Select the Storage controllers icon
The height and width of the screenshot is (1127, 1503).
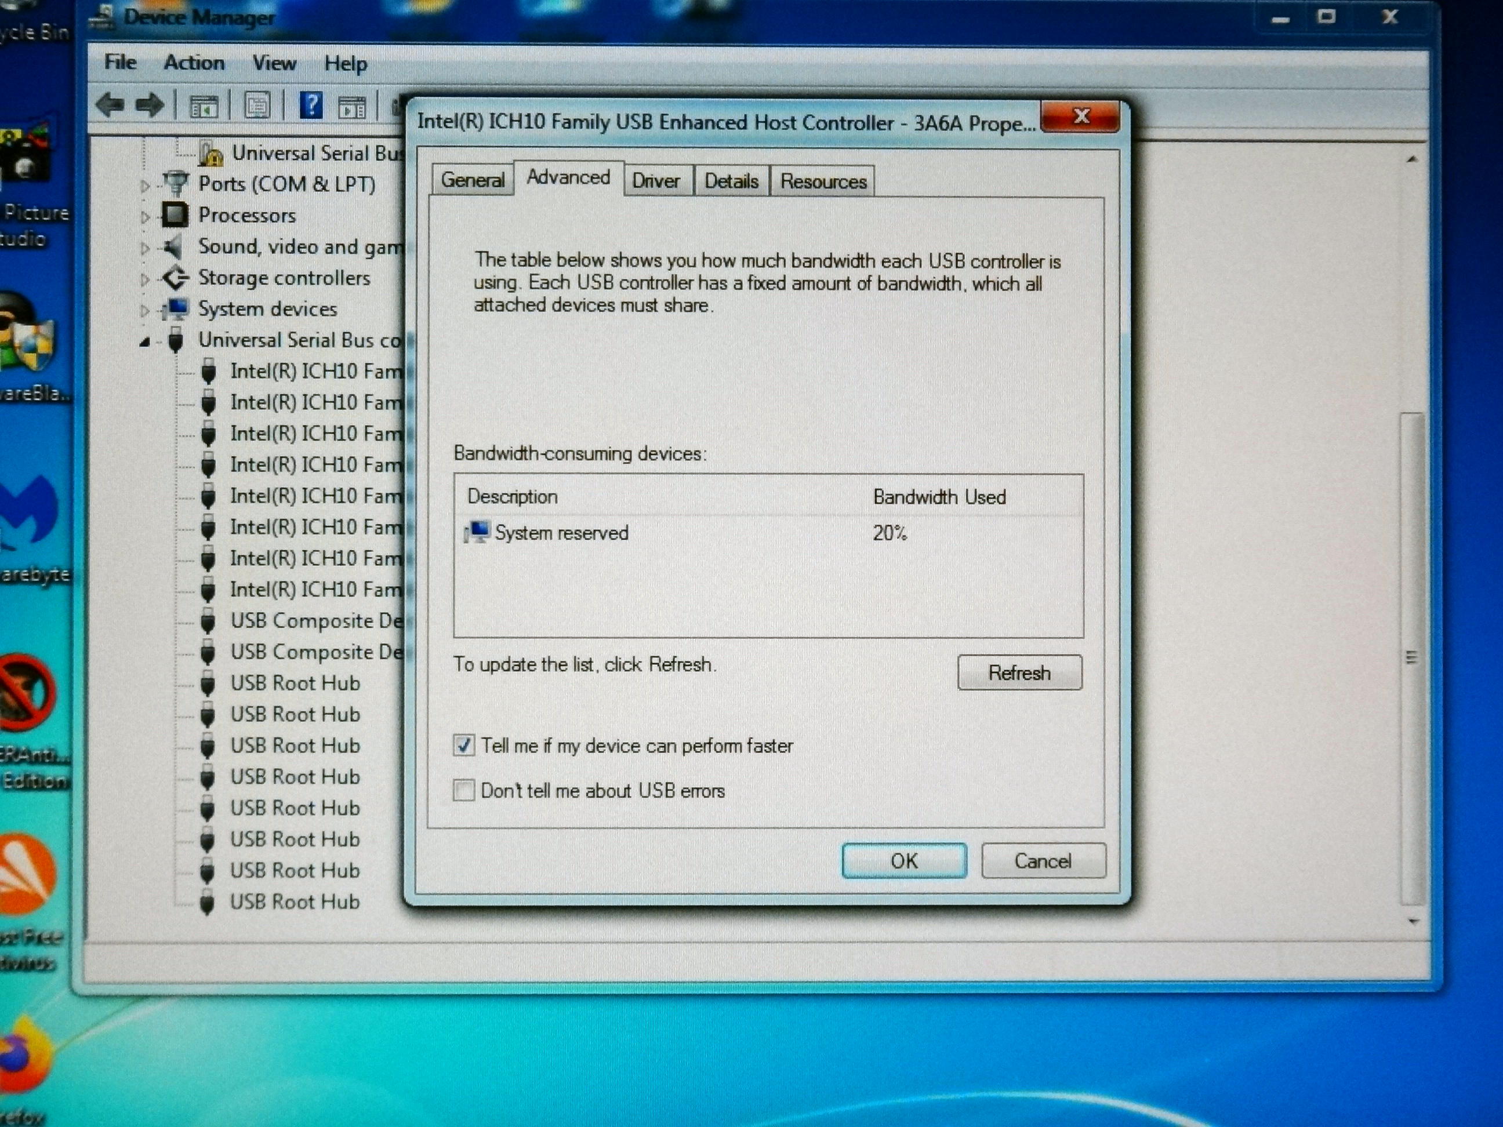(176, 277)
